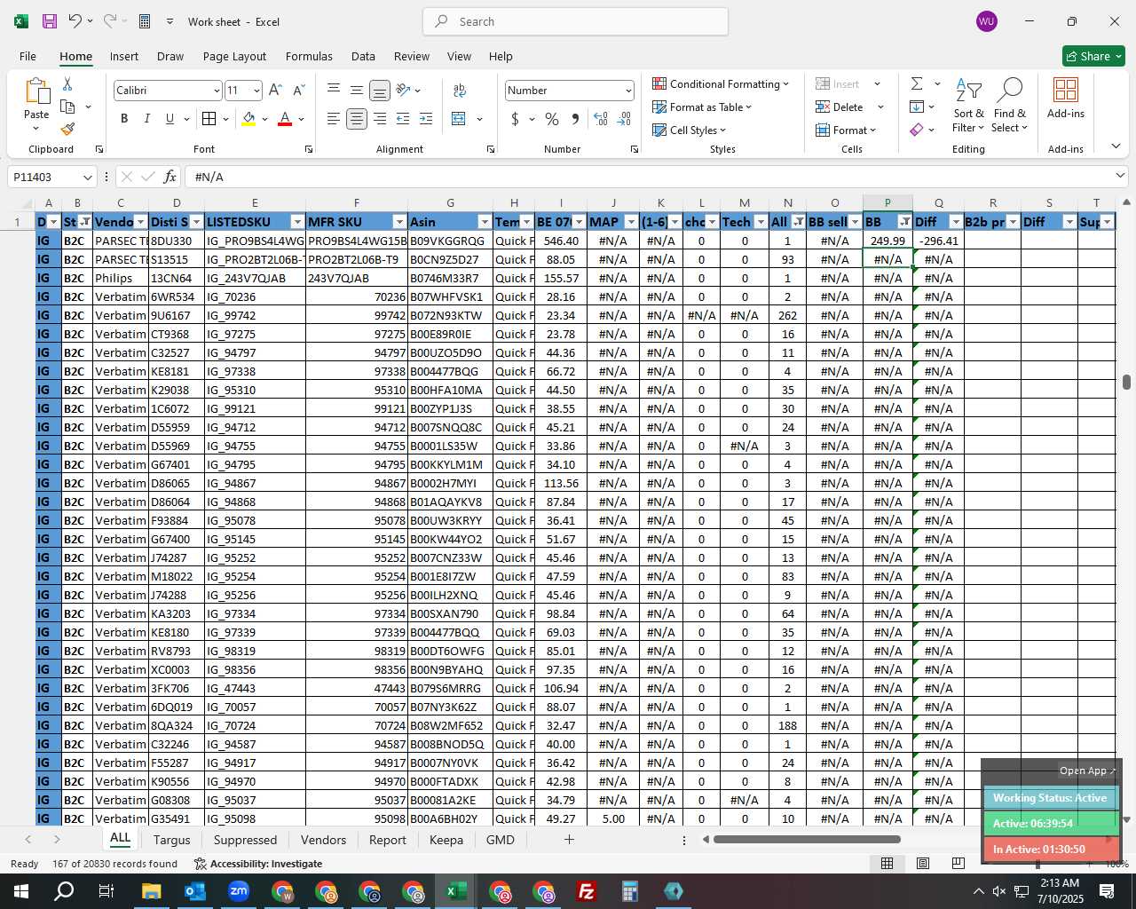Toggle Bold formatting
Viewport: 1136px width, 909px height.
click(x=124, y=119)
